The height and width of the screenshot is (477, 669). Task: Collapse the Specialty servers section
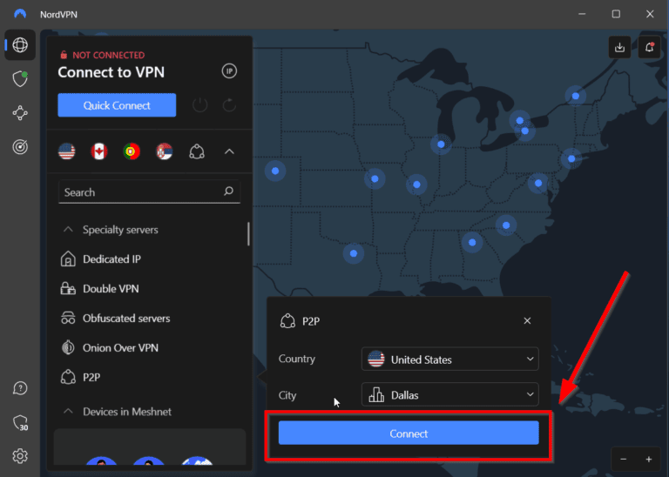coord(68,230)
